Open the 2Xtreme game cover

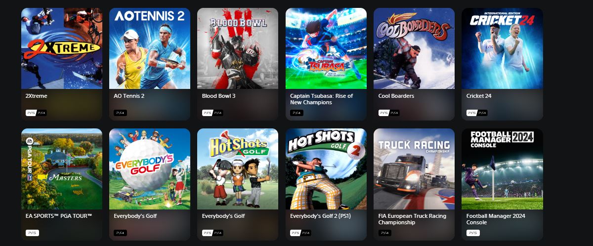[62, 48]
